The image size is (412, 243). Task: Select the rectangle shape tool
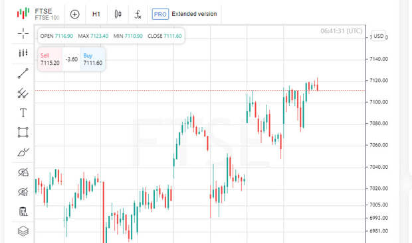(23, 132)
